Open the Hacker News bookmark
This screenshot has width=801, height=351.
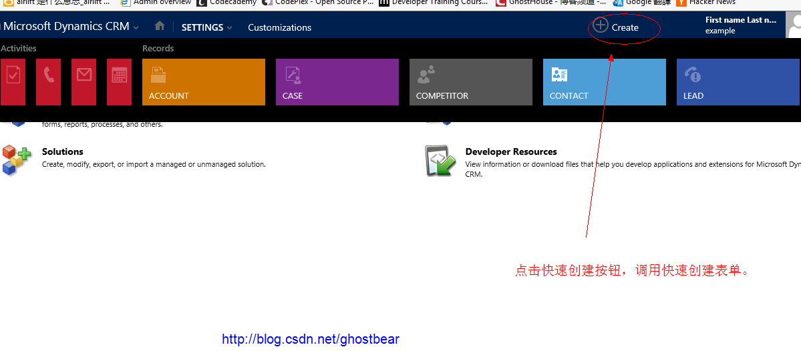tap(706, 2)
